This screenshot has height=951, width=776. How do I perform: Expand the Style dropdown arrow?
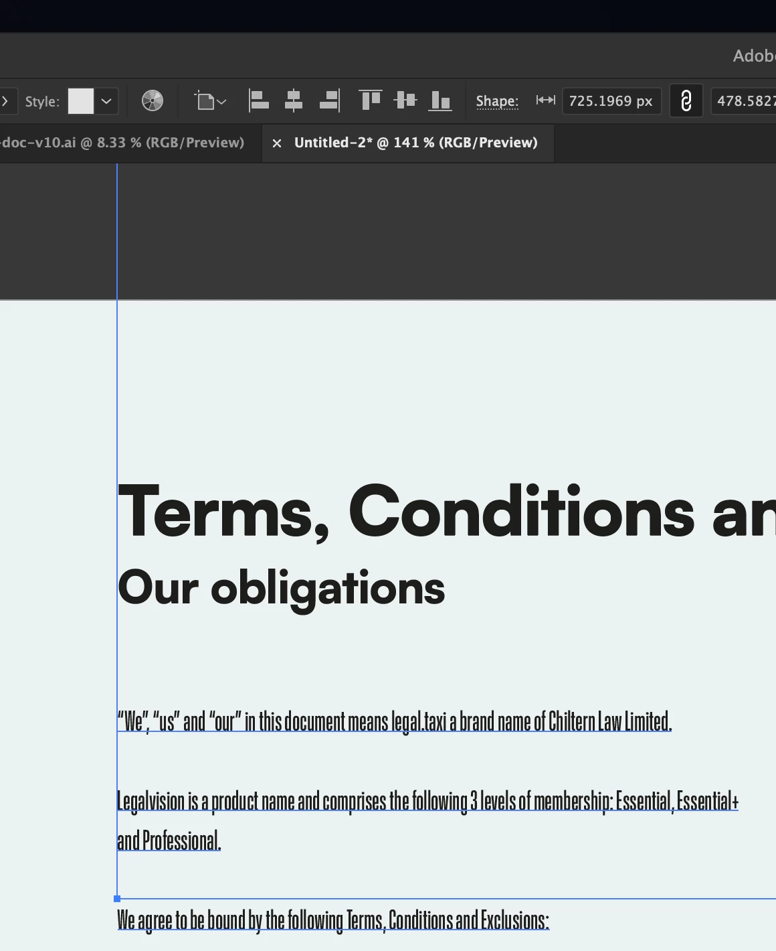click(106, 101)
